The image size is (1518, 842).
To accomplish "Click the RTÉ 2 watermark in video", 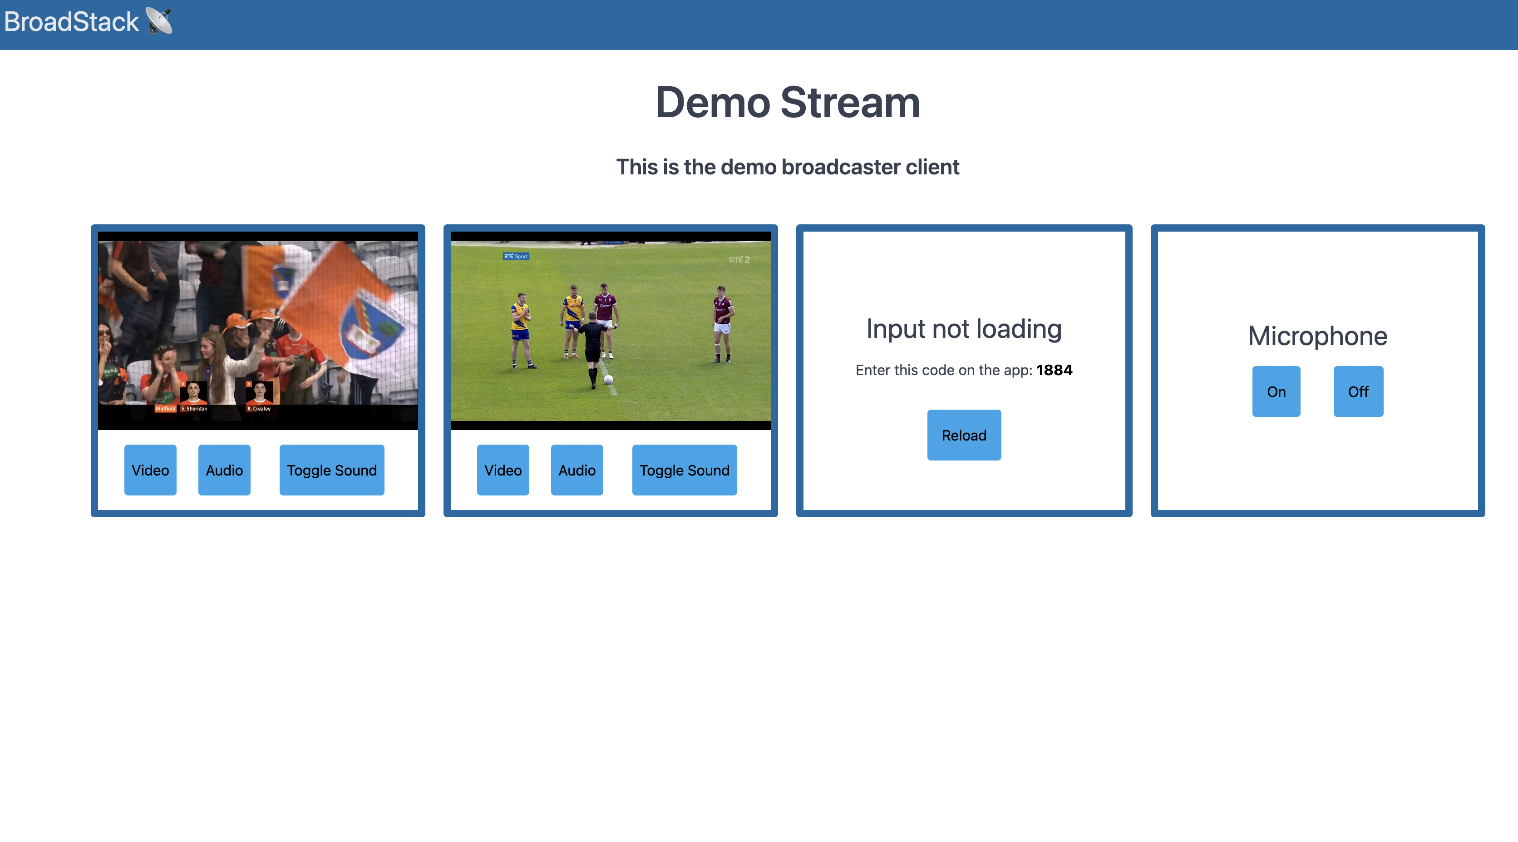I will (x=739, y=260).
